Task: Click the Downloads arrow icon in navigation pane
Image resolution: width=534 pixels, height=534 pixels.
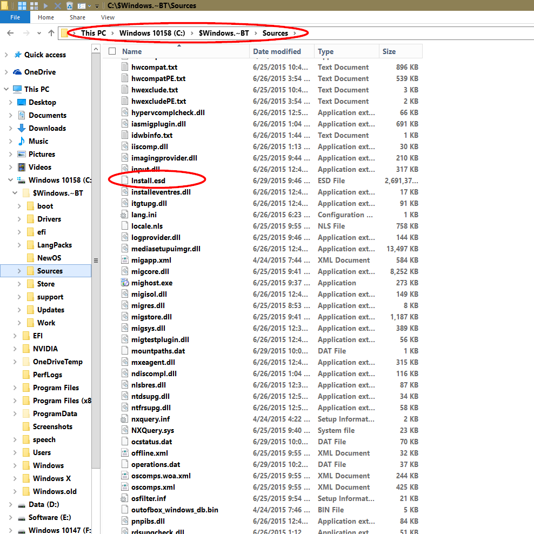Action: click(22, 128)
